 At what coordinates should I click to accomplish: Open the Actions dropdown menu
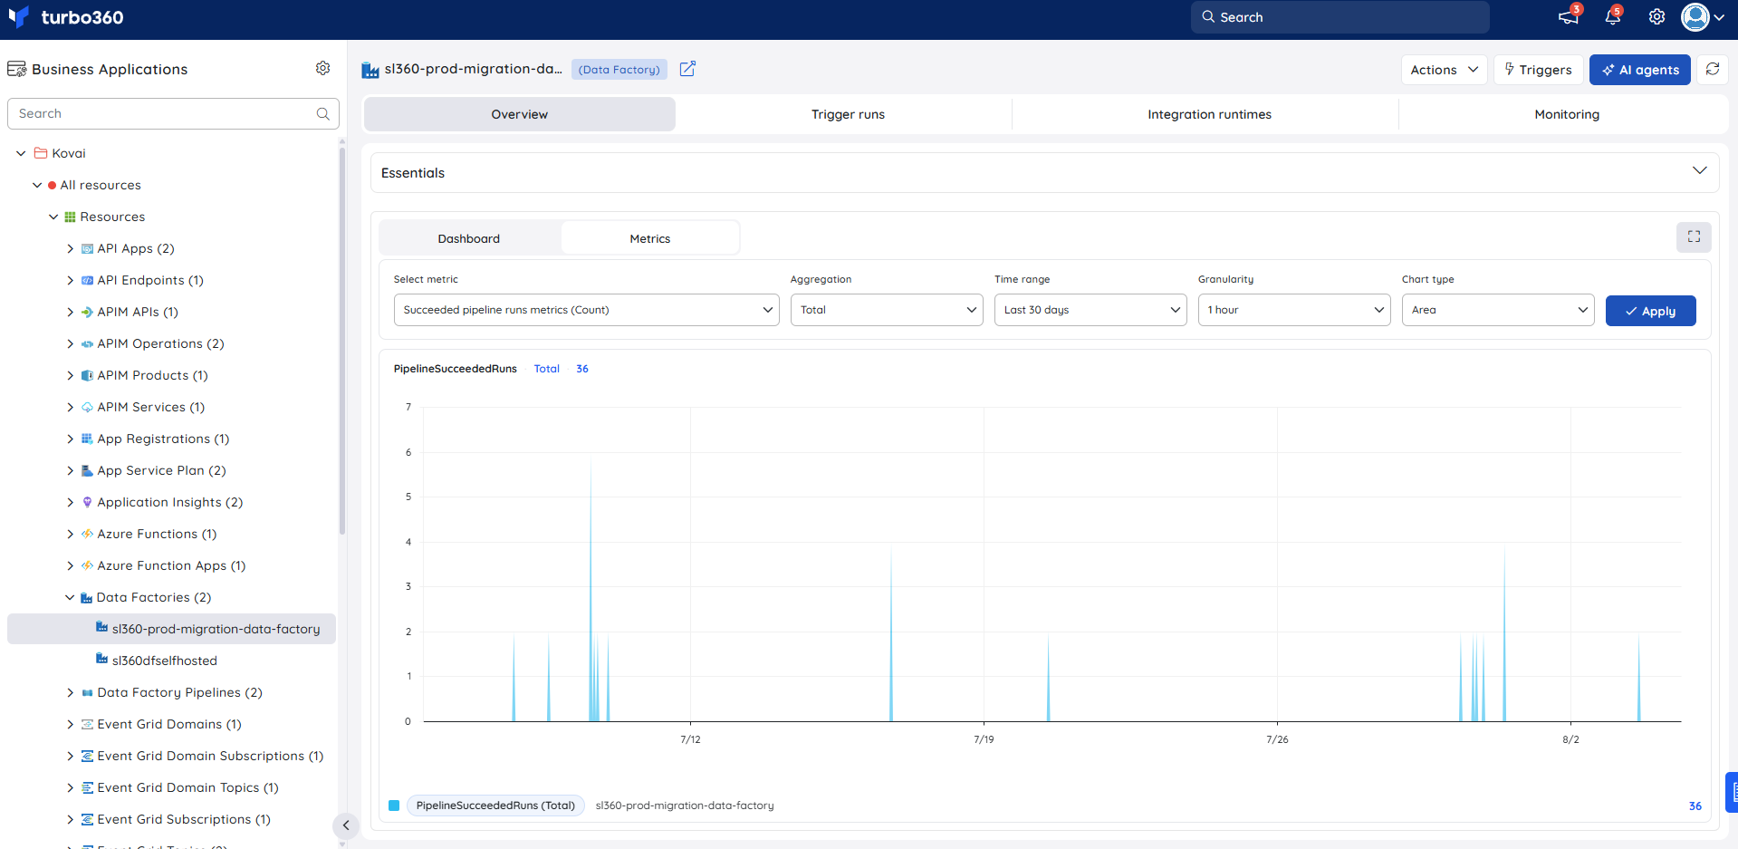click(1444, 70)
